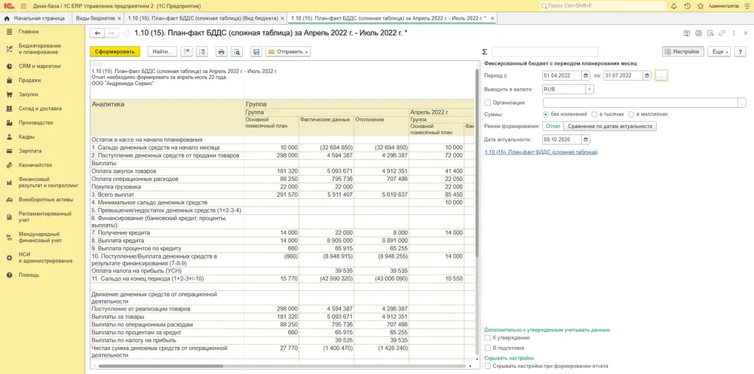Open НСИ и администрирование section
Image resolution: width=754 pixels, height=374 pixels.
(x=46, y=258)
